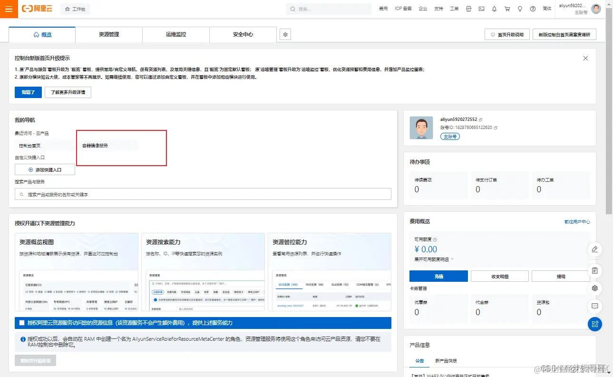Open the 资源包 count card

pyautogui.click(x=561, y=308)
